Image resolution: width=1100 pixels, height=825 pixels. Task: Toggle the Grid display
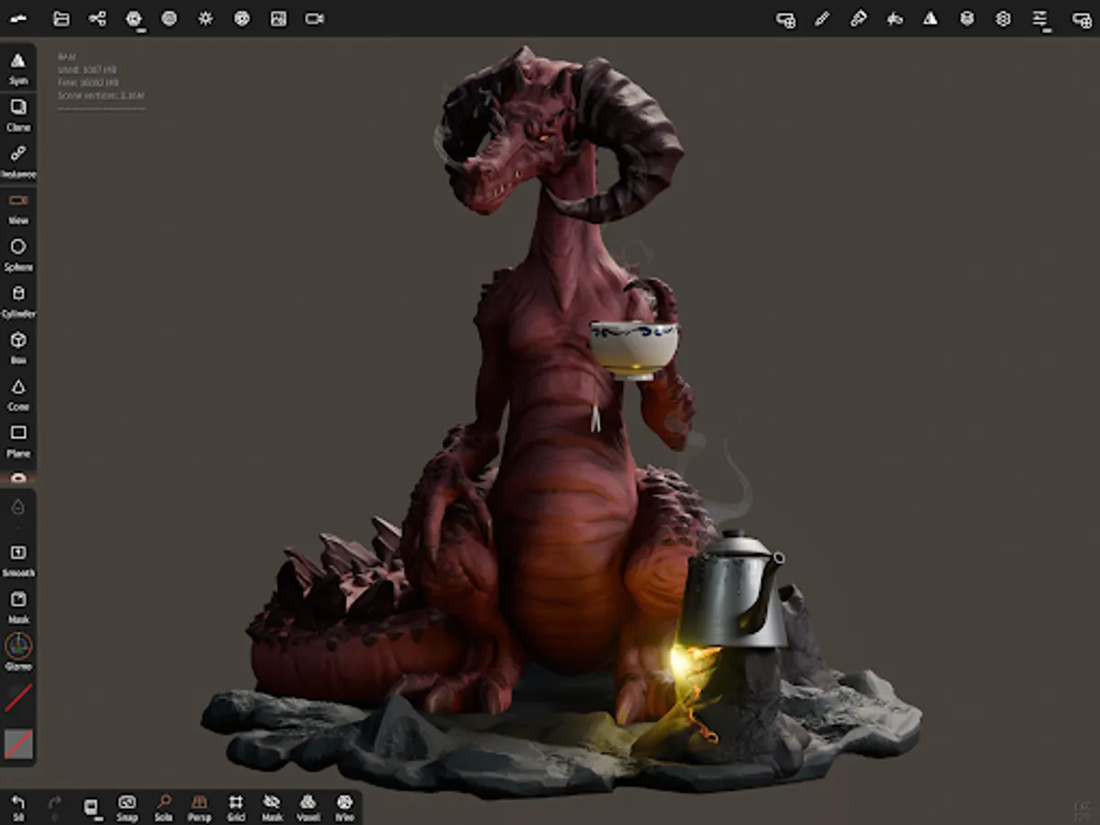pos(236,807)
